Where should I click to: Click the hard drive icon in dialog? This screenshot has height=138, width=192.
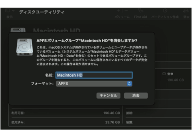pos(24,47)
